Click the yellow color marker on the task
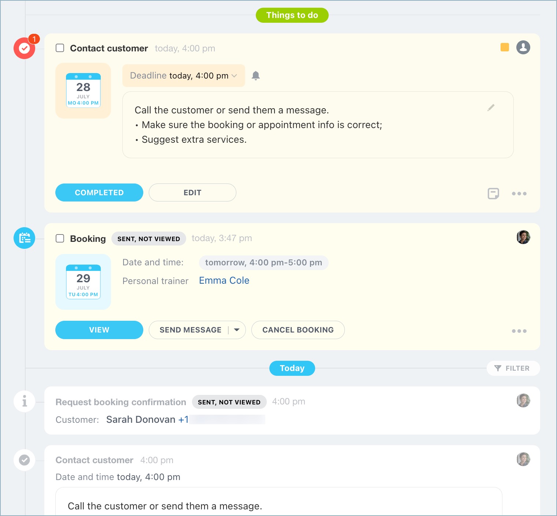Image resolution: width=557 pixels, height=516 pixels. click(x=505, y=47)
